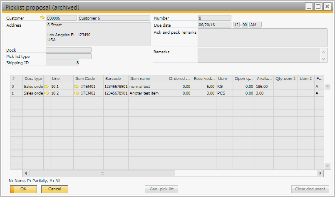Click the Due date field

coord(214,25)
